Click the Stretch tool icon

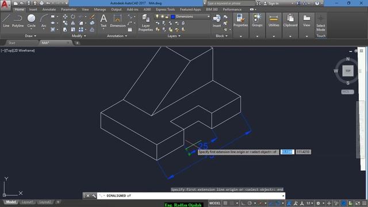pos(65,29)
